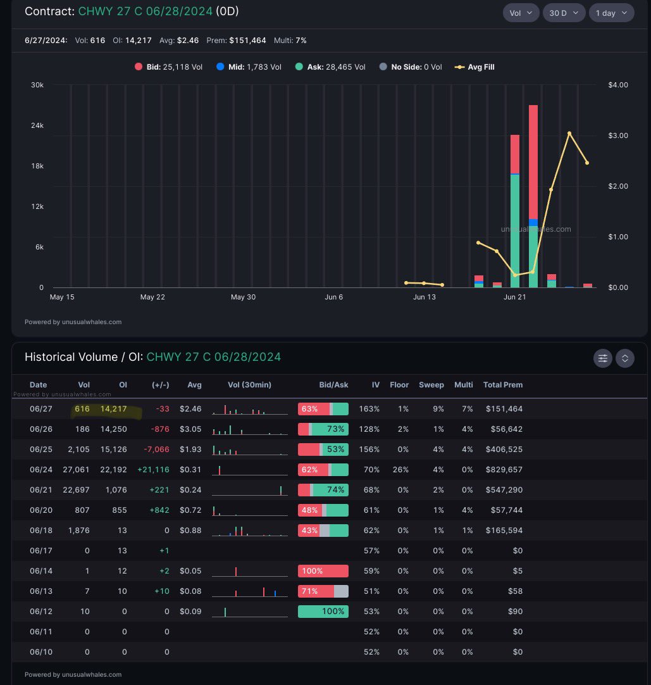Click the expand/collapse arrows icon for the table

(624, 358)
